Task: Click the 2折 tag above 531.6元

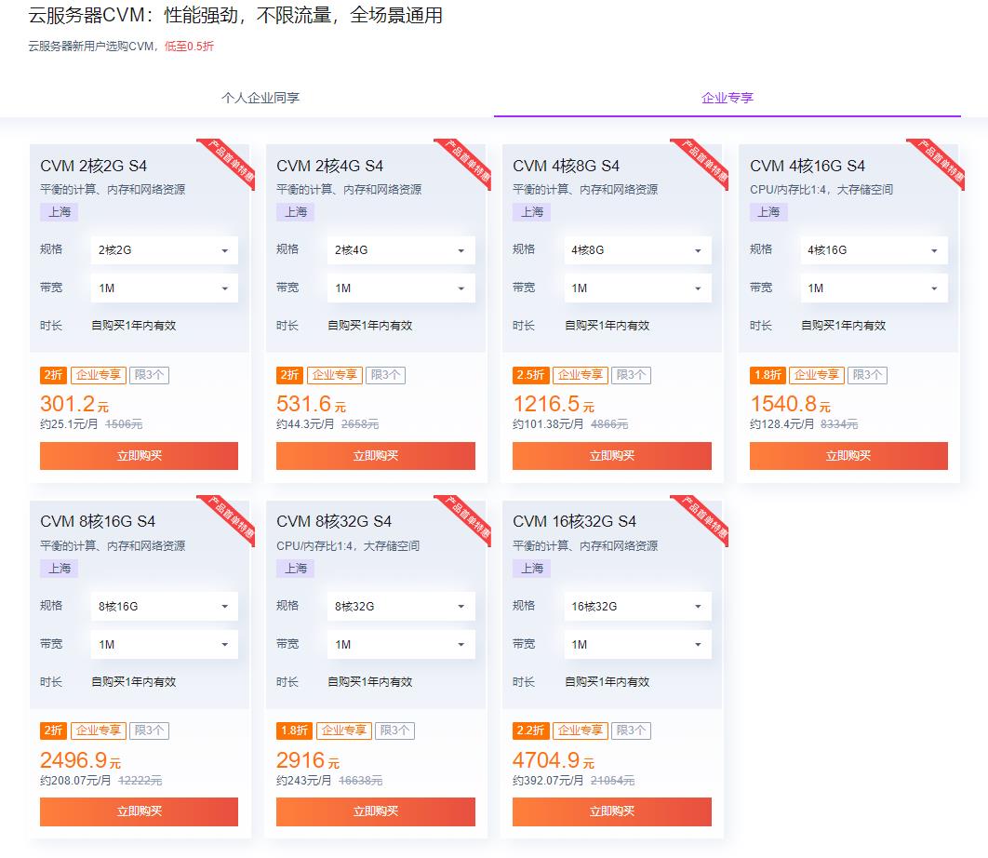Action: coord(289,375)
